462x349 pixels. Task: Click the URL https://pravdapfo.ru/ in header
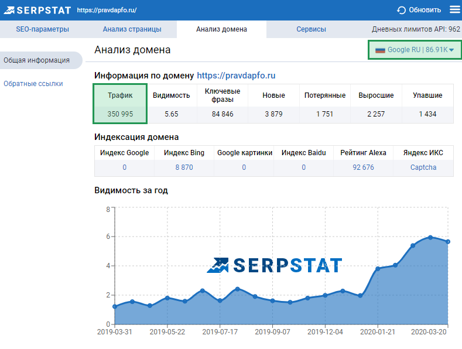click(x=107, y=10)
